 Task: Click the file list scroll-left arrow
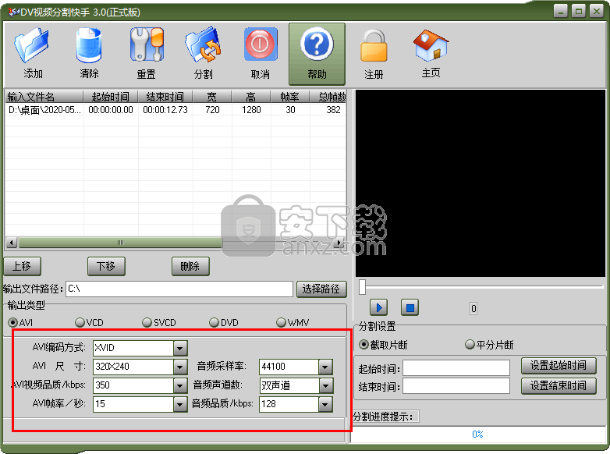click(12, 243)
